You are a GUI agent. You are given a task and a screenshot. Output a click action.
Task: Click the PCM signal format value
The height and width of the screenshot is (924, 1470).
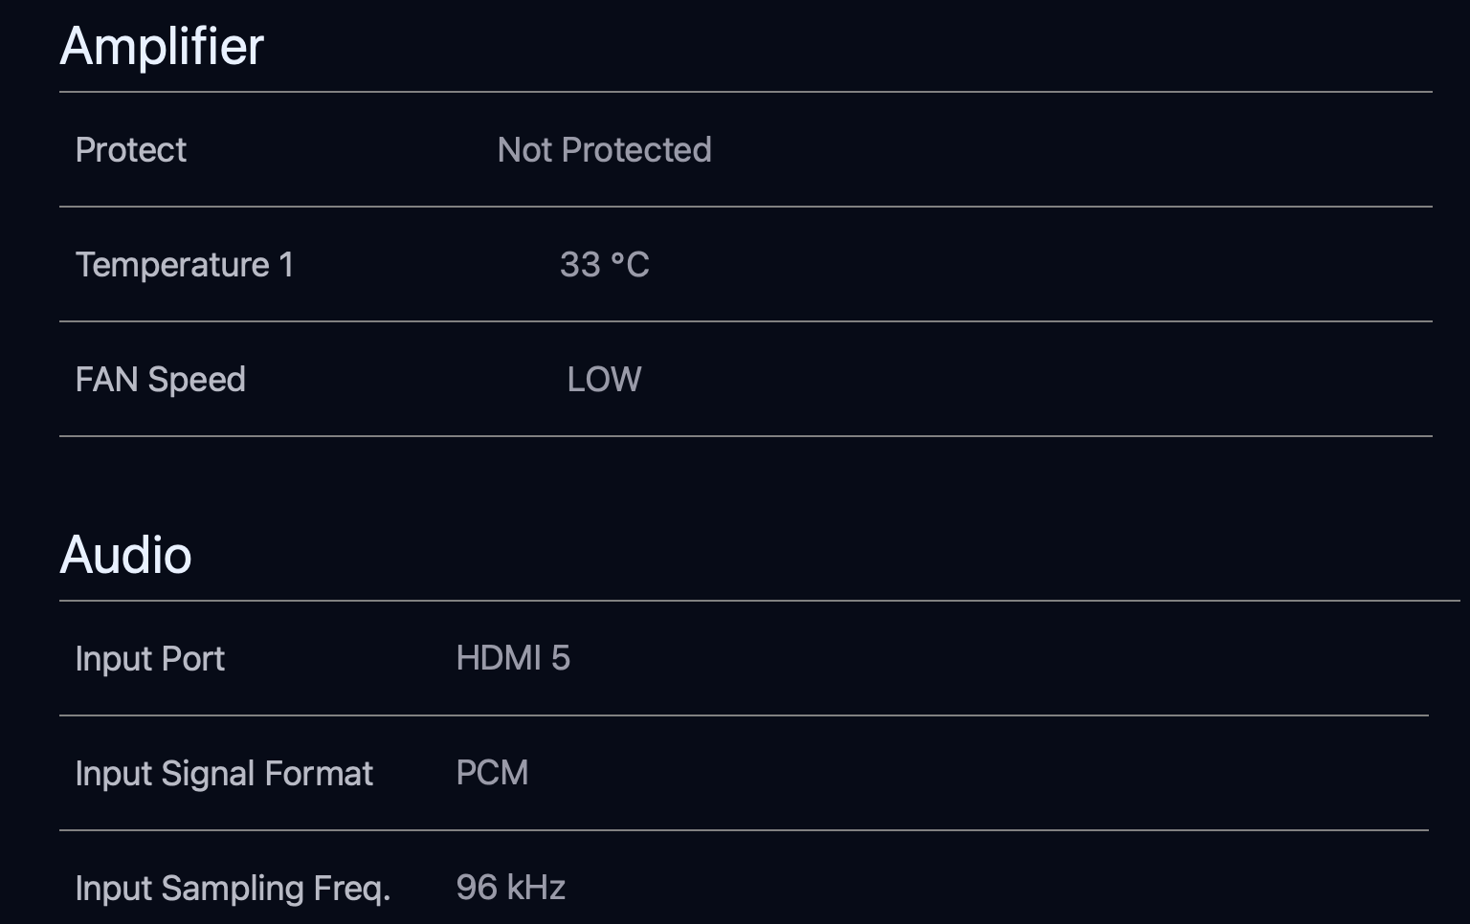click(492, 773)
